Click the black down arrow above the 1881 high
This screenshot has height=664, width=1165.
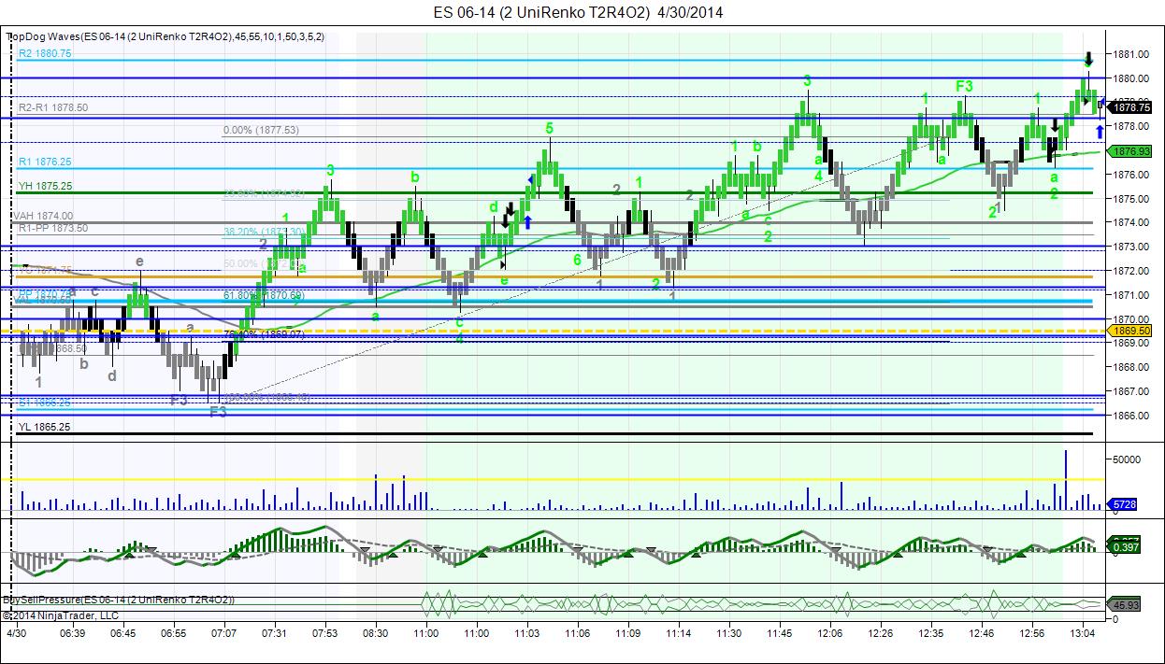click(1089, 59)
